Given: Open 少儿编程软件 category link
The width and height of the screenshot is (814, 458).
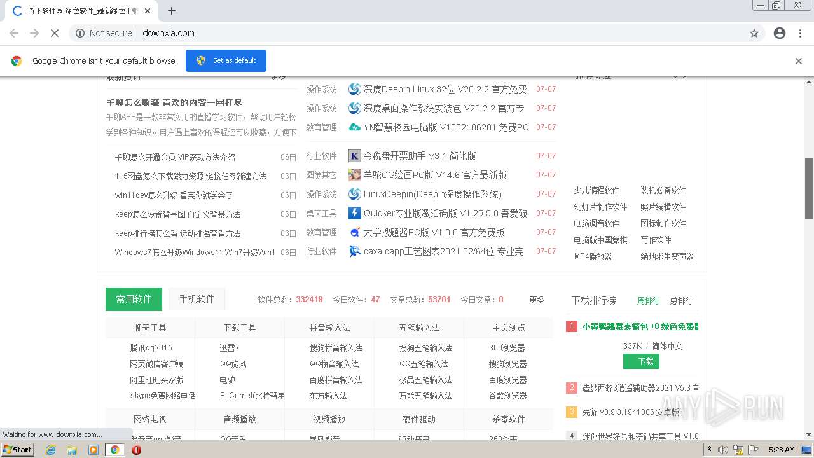Looking at the screenshot, I should point(597,190).
